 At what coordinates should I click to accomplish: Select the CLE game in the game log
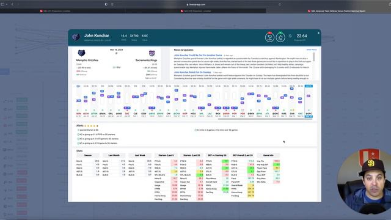pyautogui.click(x=136, y=114)
